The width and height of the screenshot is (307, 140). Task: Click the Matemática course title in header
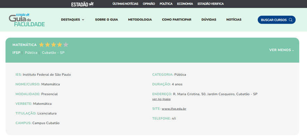point(25,45)
